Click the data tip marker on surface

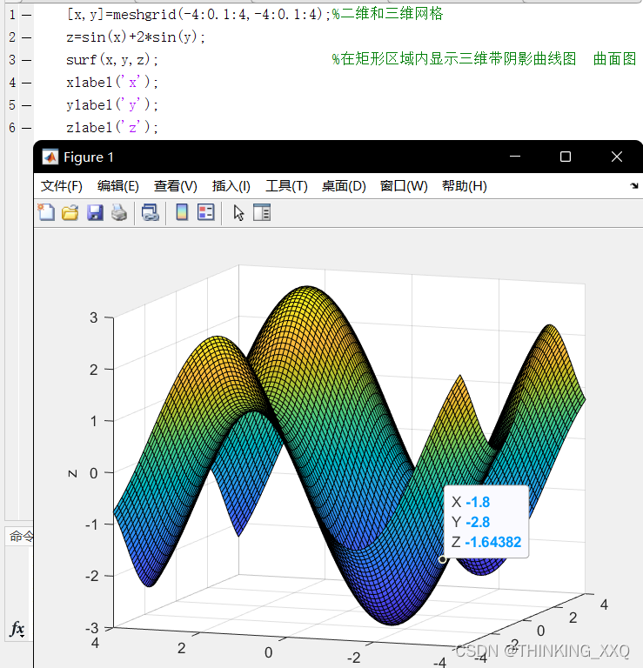click(442, 559)
